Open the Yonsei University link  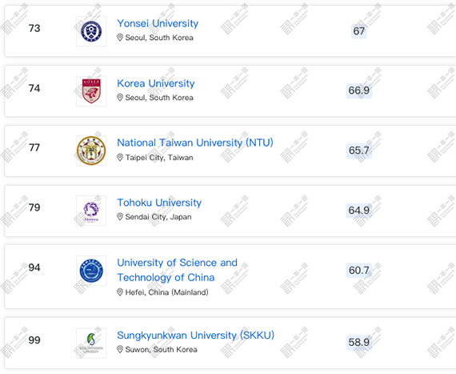tap(158, 23)
